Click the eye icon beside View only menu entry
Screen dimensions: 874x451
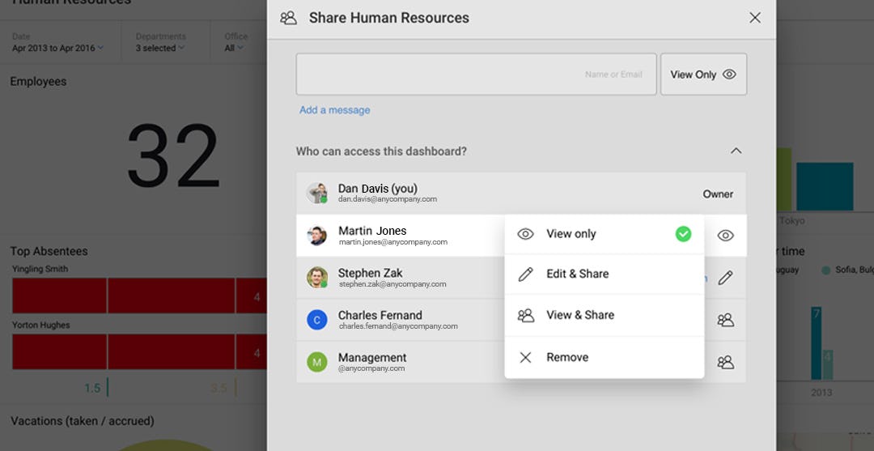click(x=526, y=234)
